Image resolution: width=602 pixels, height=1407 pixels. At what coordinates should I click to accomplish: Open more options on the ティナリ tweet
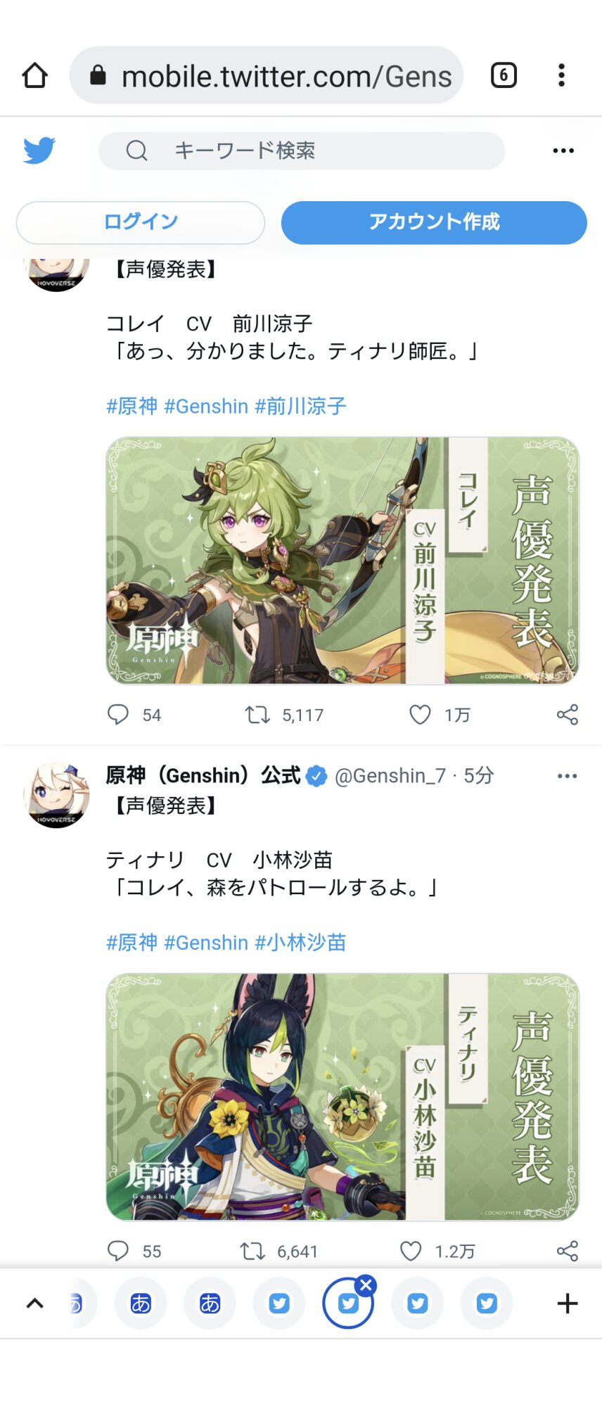coord(567,776)
